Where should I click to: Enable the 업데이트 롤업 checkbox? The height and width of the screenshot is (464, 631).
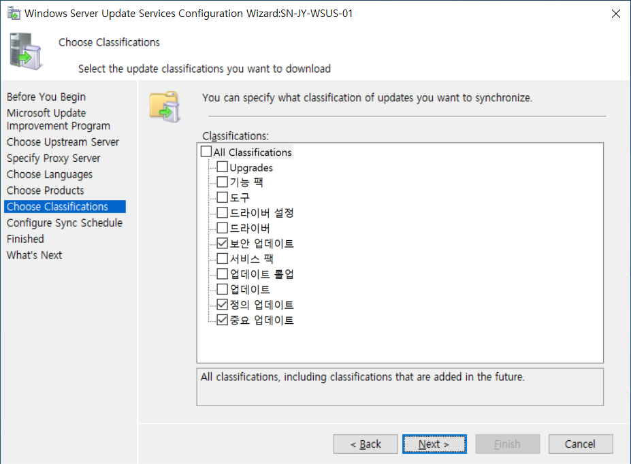pyautogui.click(x=222, y=274)
